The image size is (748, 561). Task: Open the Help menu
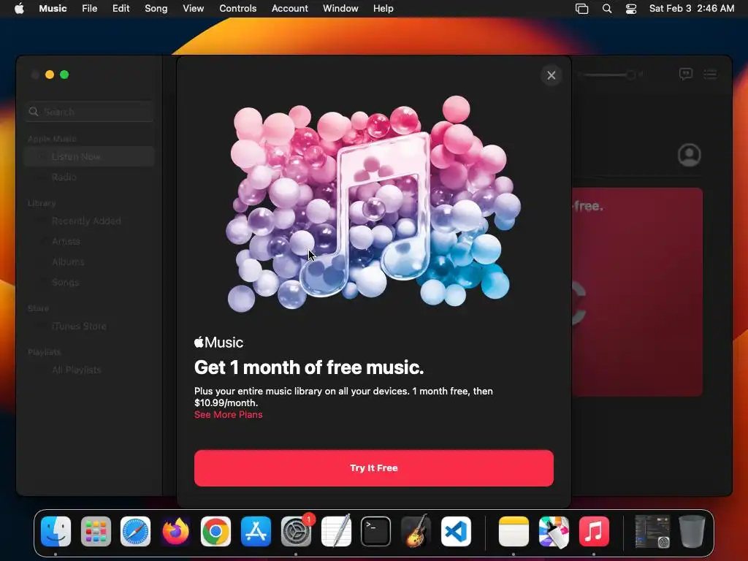click(x=383, y=9)
